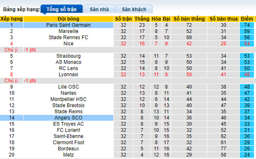This screenshot has height=159, width=256.
Task: Click the Nice team link
Action: tap(69, 43)
